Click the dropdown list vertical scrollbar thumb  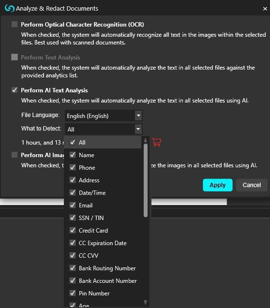pos(146,180)
